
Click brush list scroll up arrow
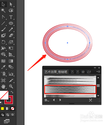click(98, 78)
